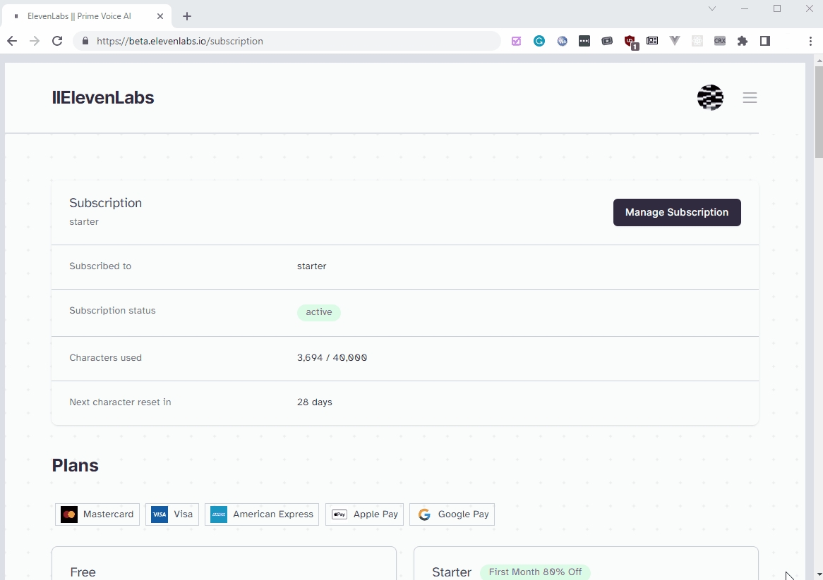Close the ElevenLabs browser tab

160,16
